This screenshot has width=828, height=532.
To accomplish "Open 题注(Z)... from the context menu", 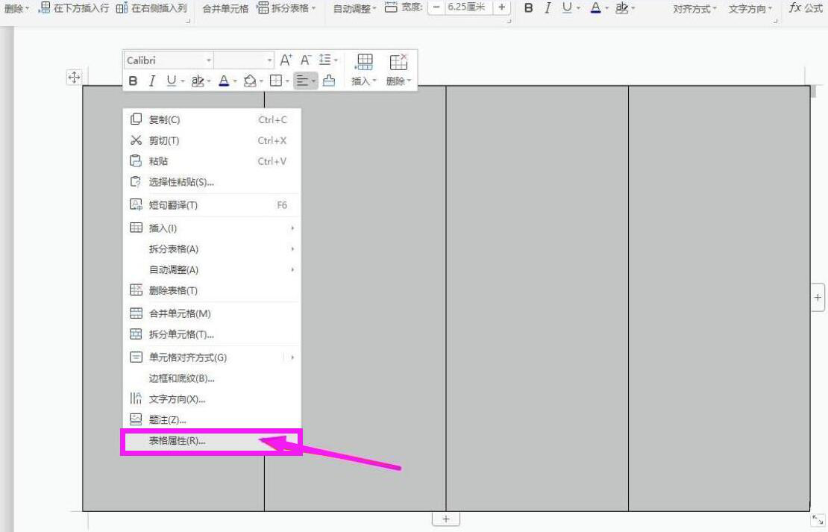I will click(x=212, y=420).
